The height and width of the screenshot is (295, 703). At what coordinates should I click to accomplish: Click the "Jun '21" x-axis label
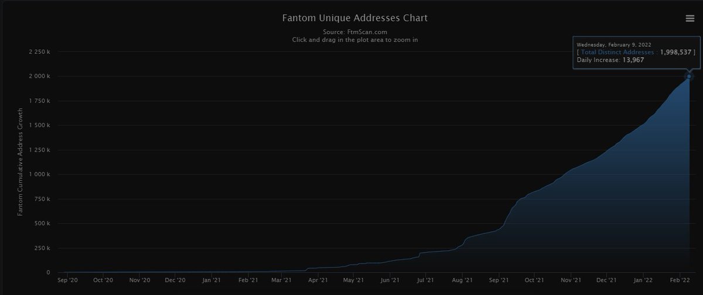(389, 282)
